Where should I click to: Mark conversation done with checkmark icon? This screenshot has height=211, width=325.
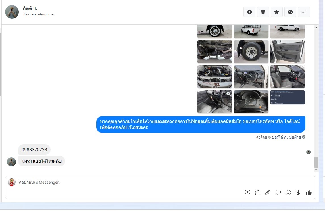(304, 12)
